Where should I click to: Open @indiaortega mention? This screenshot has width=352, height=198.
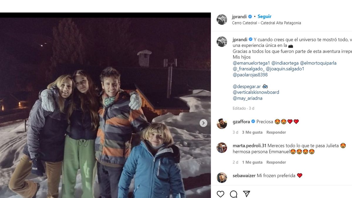coord(285,63)
